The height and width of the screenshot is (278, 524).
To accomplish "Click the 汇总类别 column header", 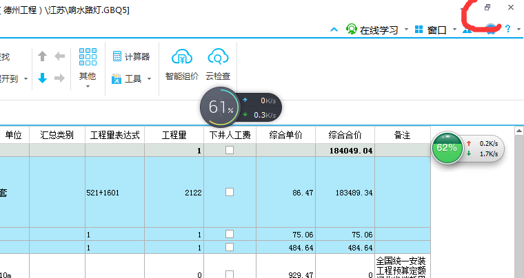I will tap(57, 135).
